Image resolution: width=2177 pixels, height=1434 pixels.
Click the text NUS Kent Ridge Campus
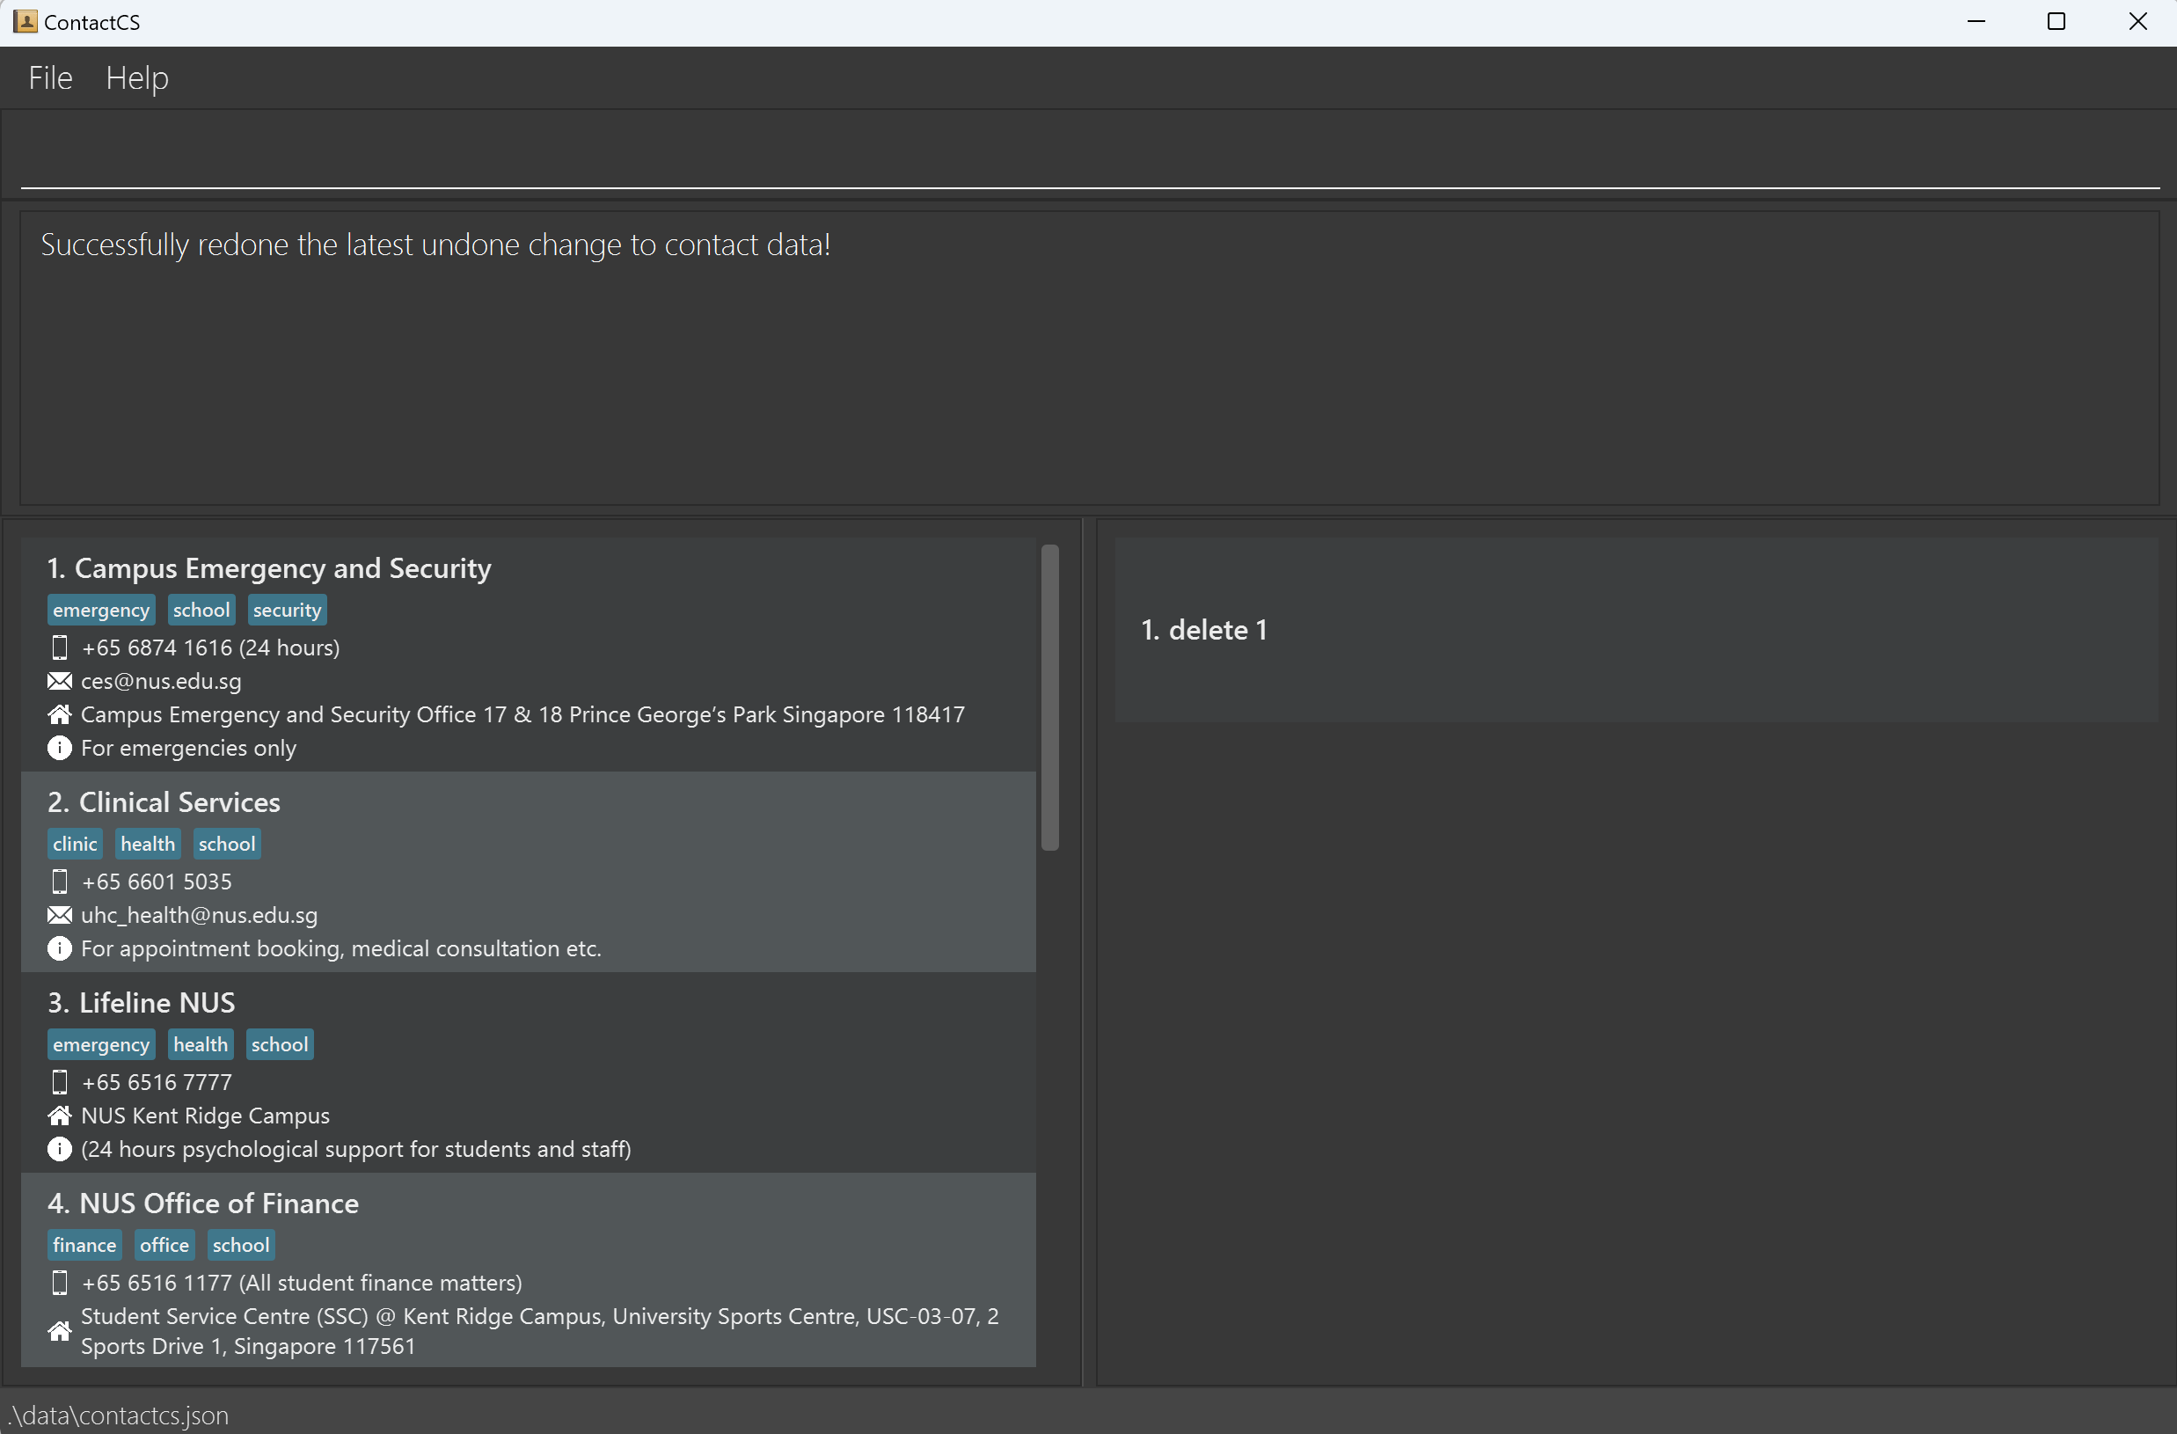[205, 1116]
